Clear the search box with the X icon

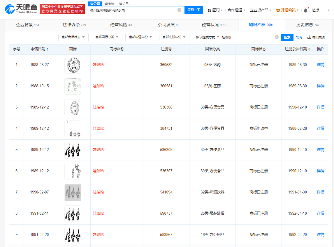(x=179, y=10)
